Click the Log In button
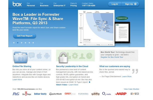Screen dimensions: 153x100 [x=115, y=4]
